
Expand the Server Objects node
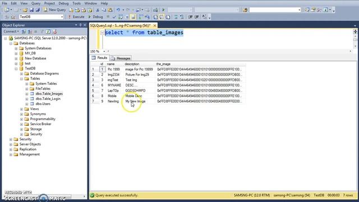(x=11, y=144)
